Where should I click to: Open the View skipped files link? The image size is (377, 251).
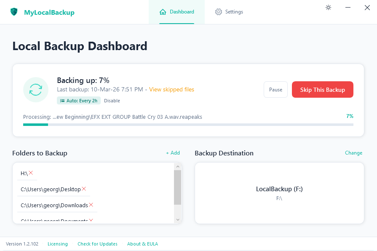click(171, 89)
